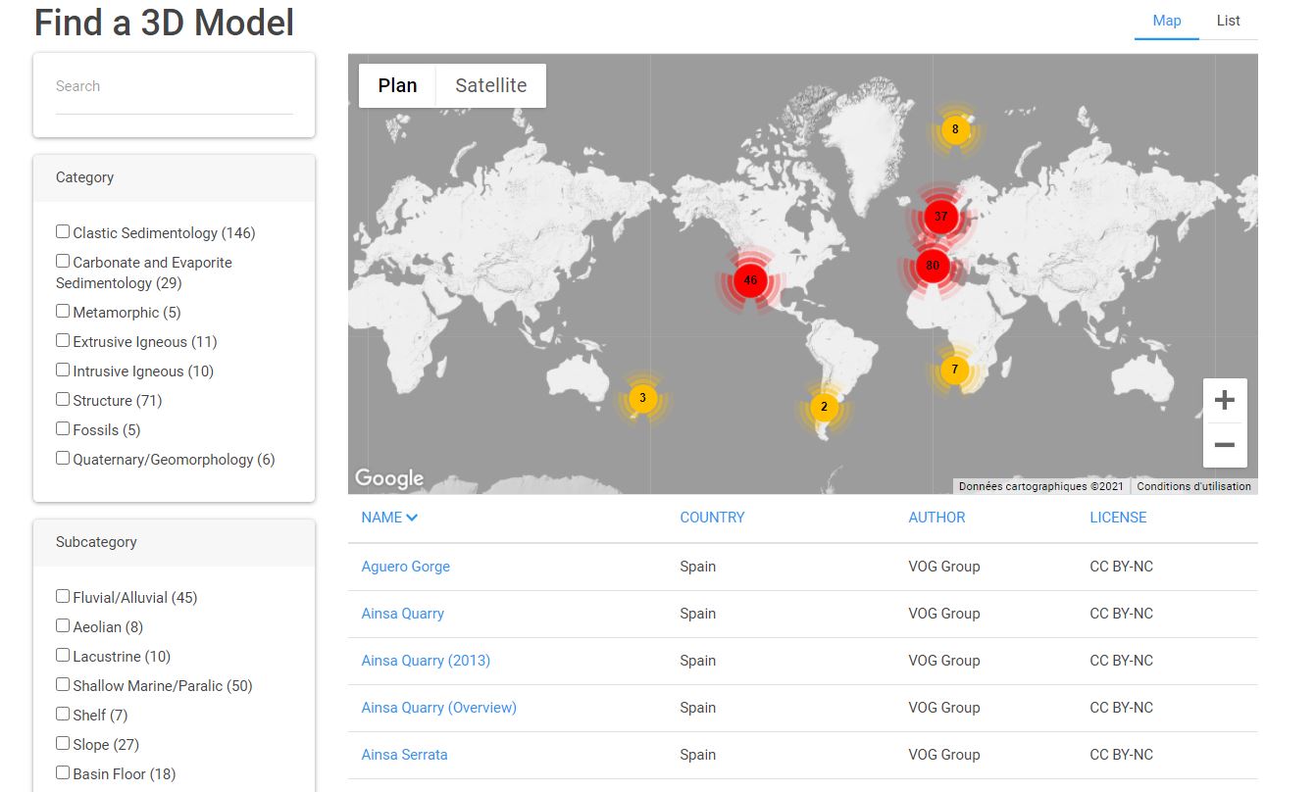Sort the table by COUNTRY column header

[x=712, y=518]
